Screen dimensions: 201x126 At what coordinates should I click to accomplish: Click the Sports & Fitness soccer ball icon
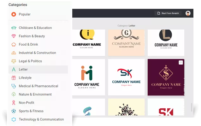click(x=14, y=111)
